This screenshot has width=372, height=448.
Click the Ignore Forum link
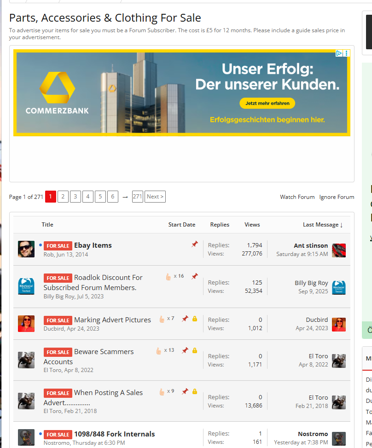pyautogui.click(x=337, y=197)
